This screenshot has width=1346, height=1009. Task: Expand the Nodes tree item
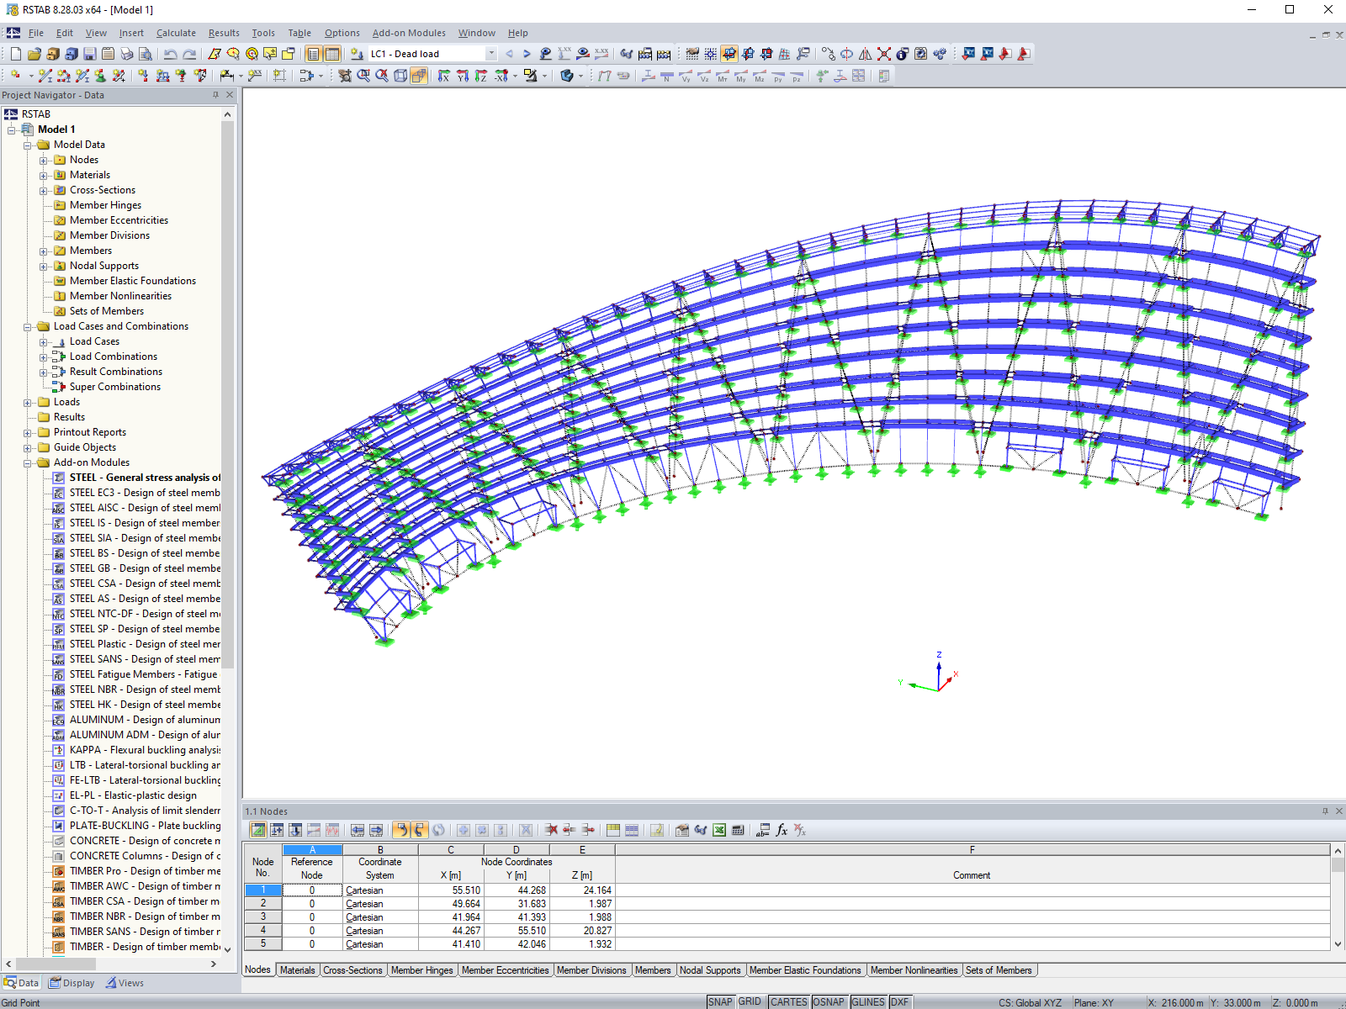point(44,159)
